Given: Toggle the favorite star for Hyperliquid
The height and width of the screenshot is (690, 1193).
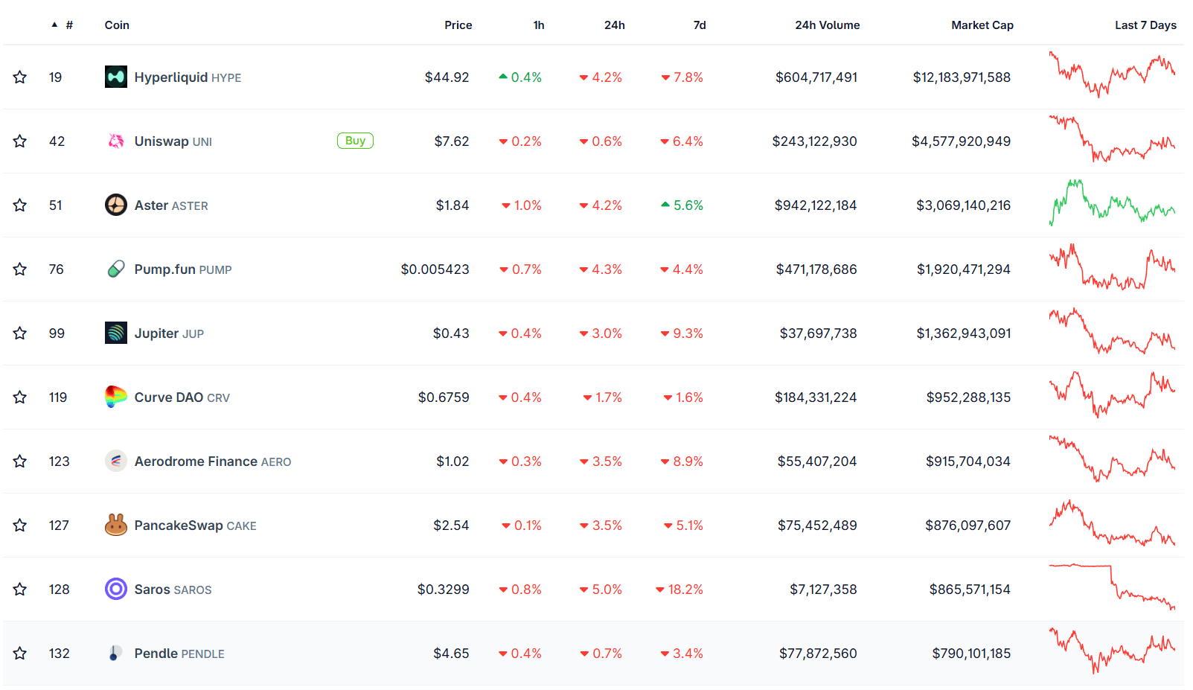Looking at the screenshot, I should coord(20,77).
